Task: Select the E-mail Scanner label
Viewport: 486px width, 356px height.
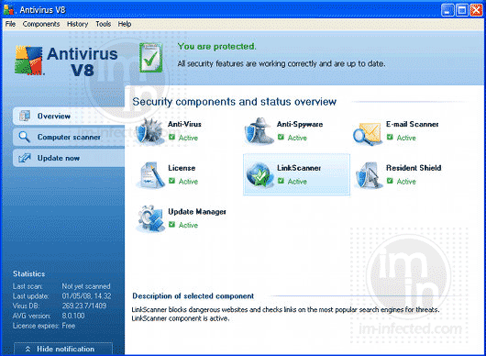Action: click(x=413, y=124)
